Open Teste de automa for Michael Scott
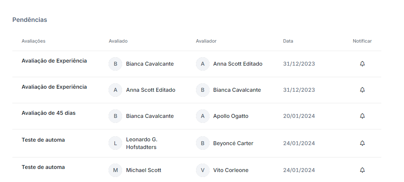Viewport: 404px width, 182px height. coord(43,167)
